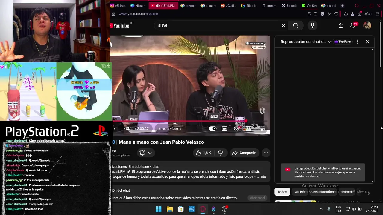Open YouTube notifications bell with 9+ badge
The height and width of the screenshot is (215, 383).
[x=353, y=26]
